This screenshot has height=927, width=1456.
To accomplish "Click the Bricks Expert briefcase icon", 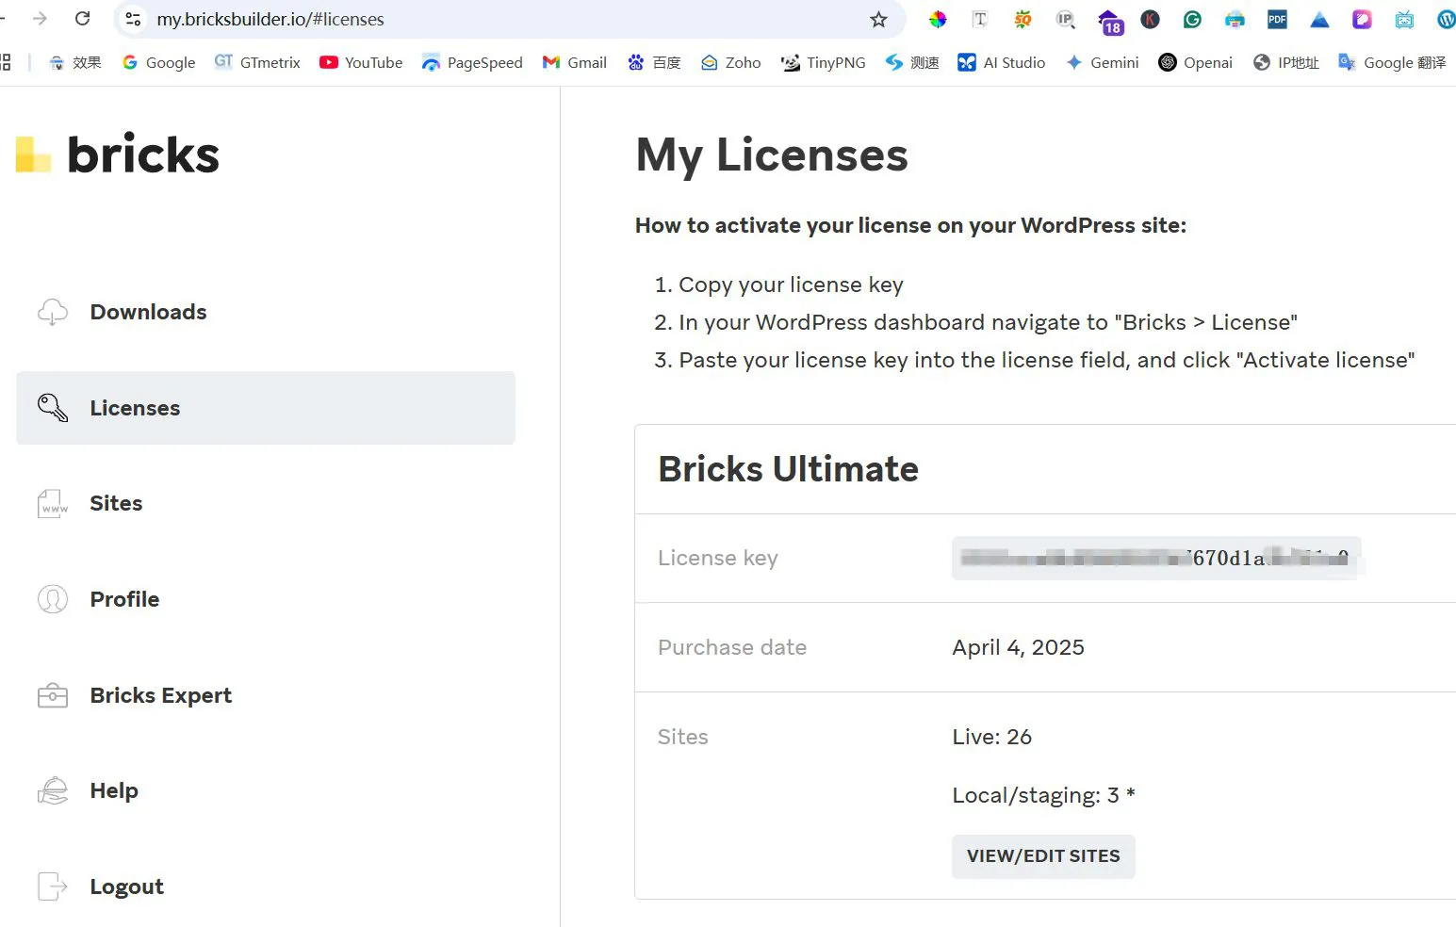I will (53, 695).
